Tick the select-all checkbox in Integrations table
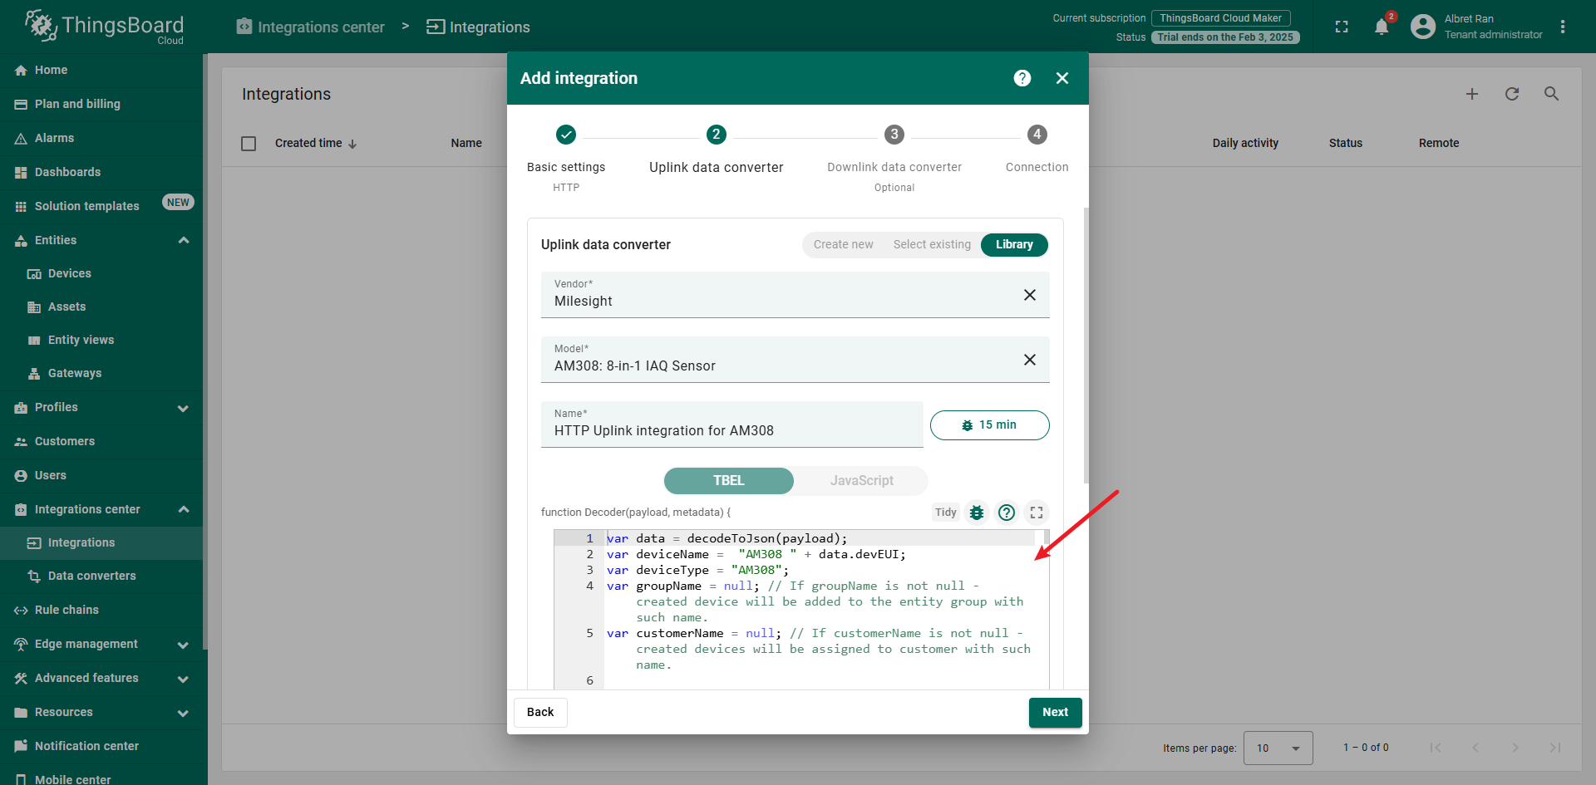 coord(249,144)
